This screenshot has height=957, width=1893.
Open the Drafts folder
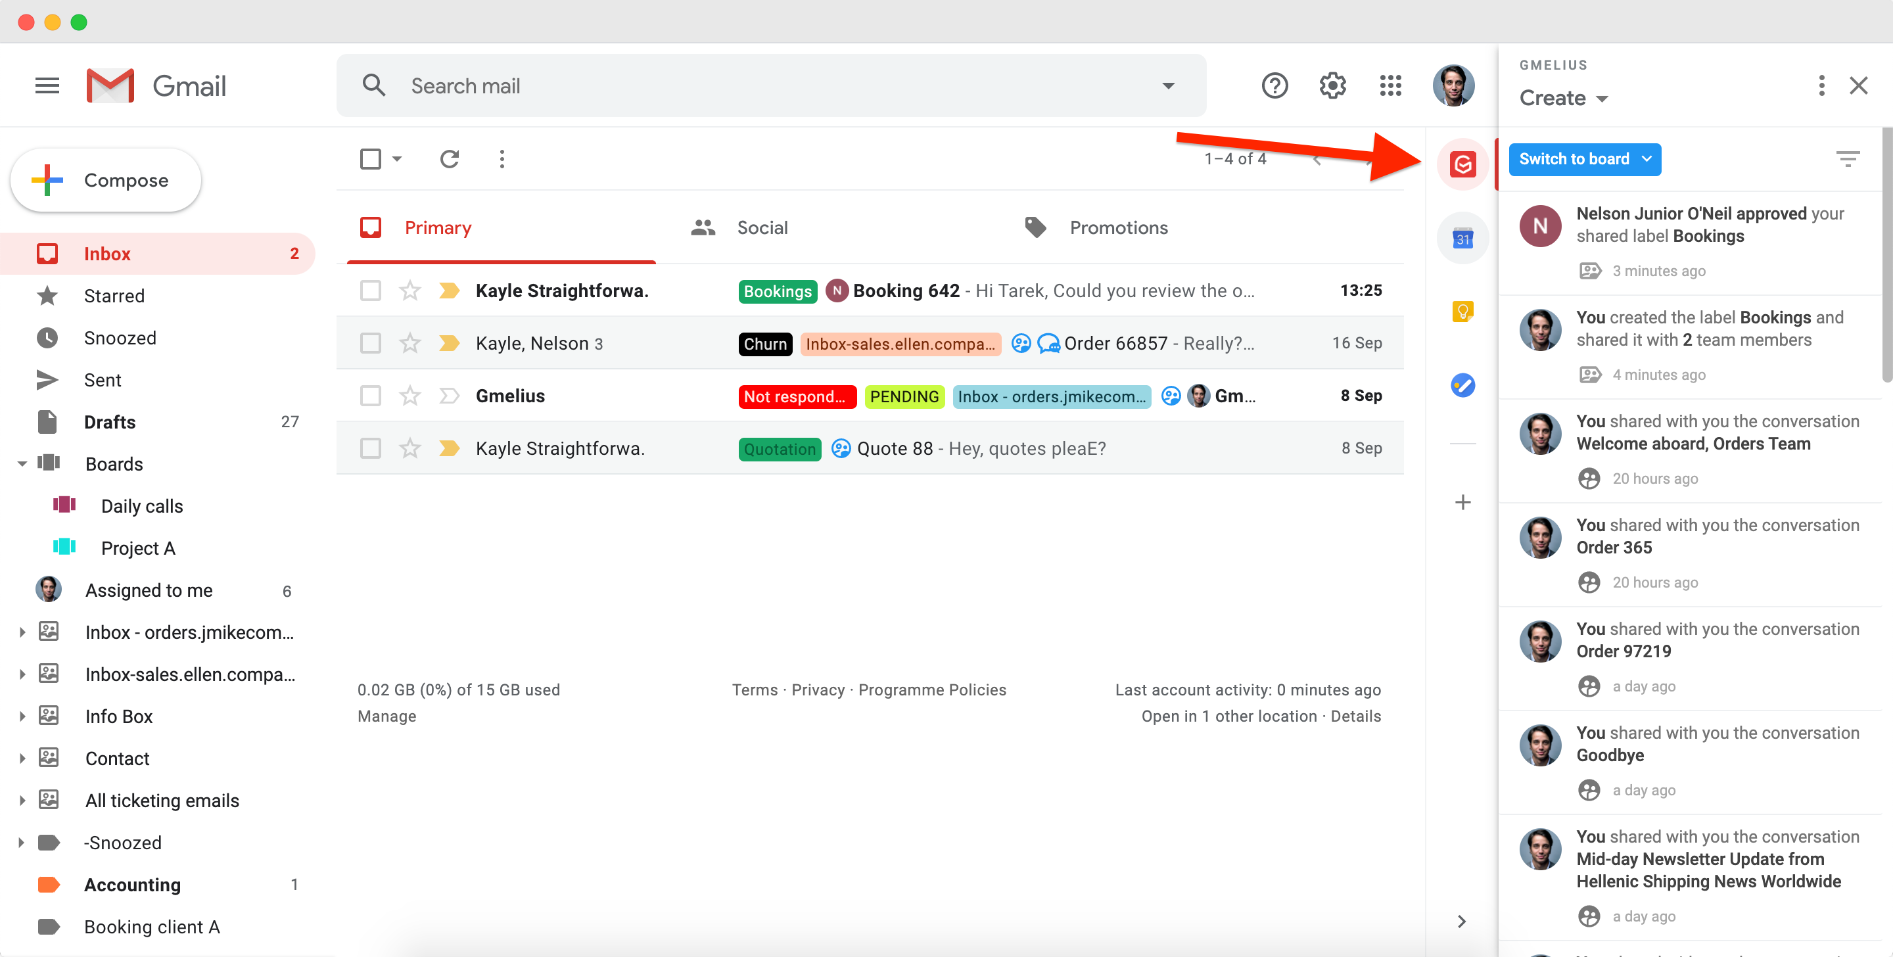[157, 422]
